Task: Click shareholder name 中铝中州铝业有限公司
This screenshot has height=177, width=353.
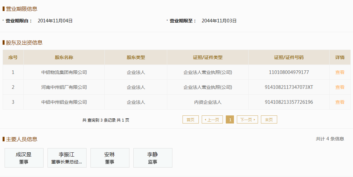Action: click(64, 102)
